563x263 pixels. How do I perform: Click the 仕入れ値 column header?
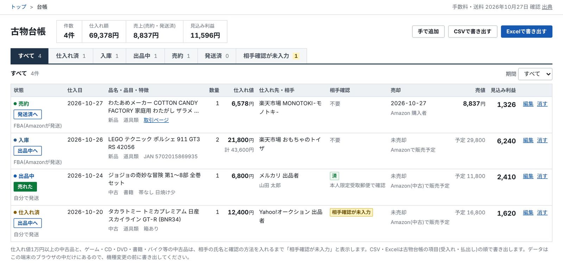click(x=244, y=90)
